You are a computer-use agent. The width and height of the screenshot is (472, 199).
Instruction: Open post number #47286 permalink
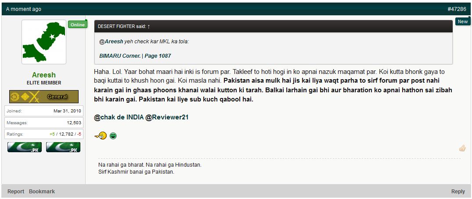457,9
